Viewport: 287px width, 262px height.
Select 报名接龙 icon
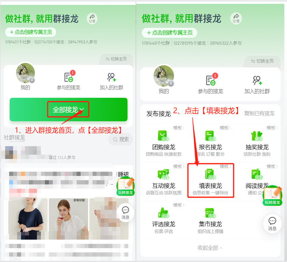210,136
